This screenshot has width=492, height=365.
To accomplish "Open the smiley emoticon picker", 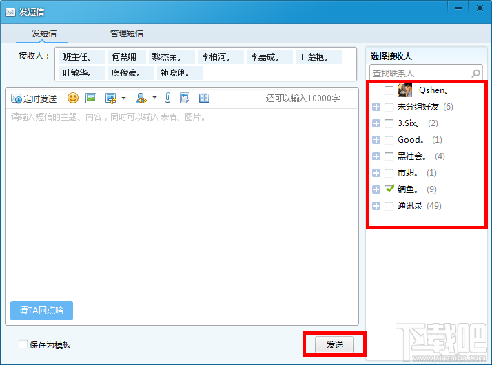I will click(x=73, y=98).
